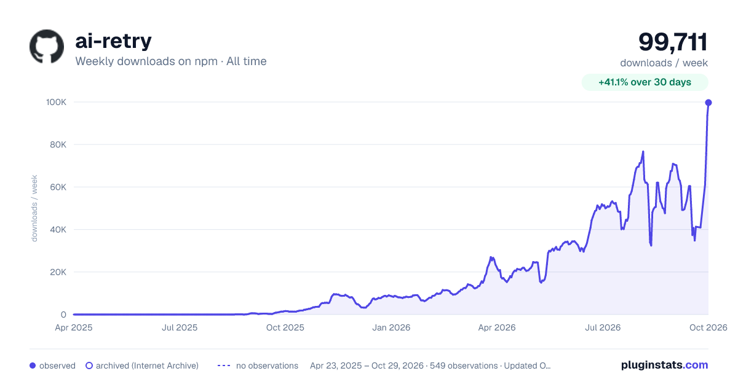
Task: Click the 'downloads / week' label under count
Action: [x=664, y=63]
